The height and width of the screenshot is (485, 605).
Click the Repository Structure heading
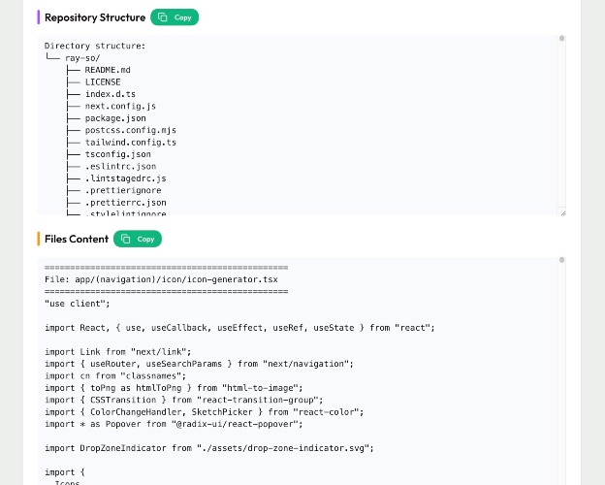[95, 17]
